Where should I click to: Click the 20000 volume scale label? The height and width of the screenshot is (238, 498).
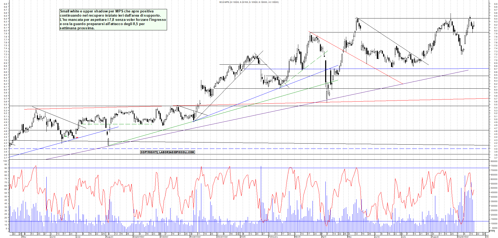click(494, 215)
